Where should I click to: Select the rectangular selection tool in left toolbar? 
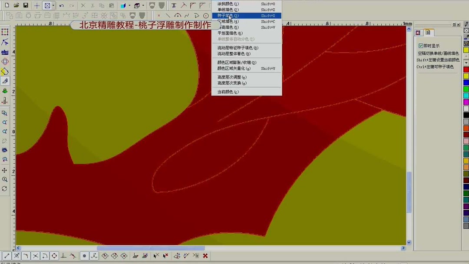point(5,31)
